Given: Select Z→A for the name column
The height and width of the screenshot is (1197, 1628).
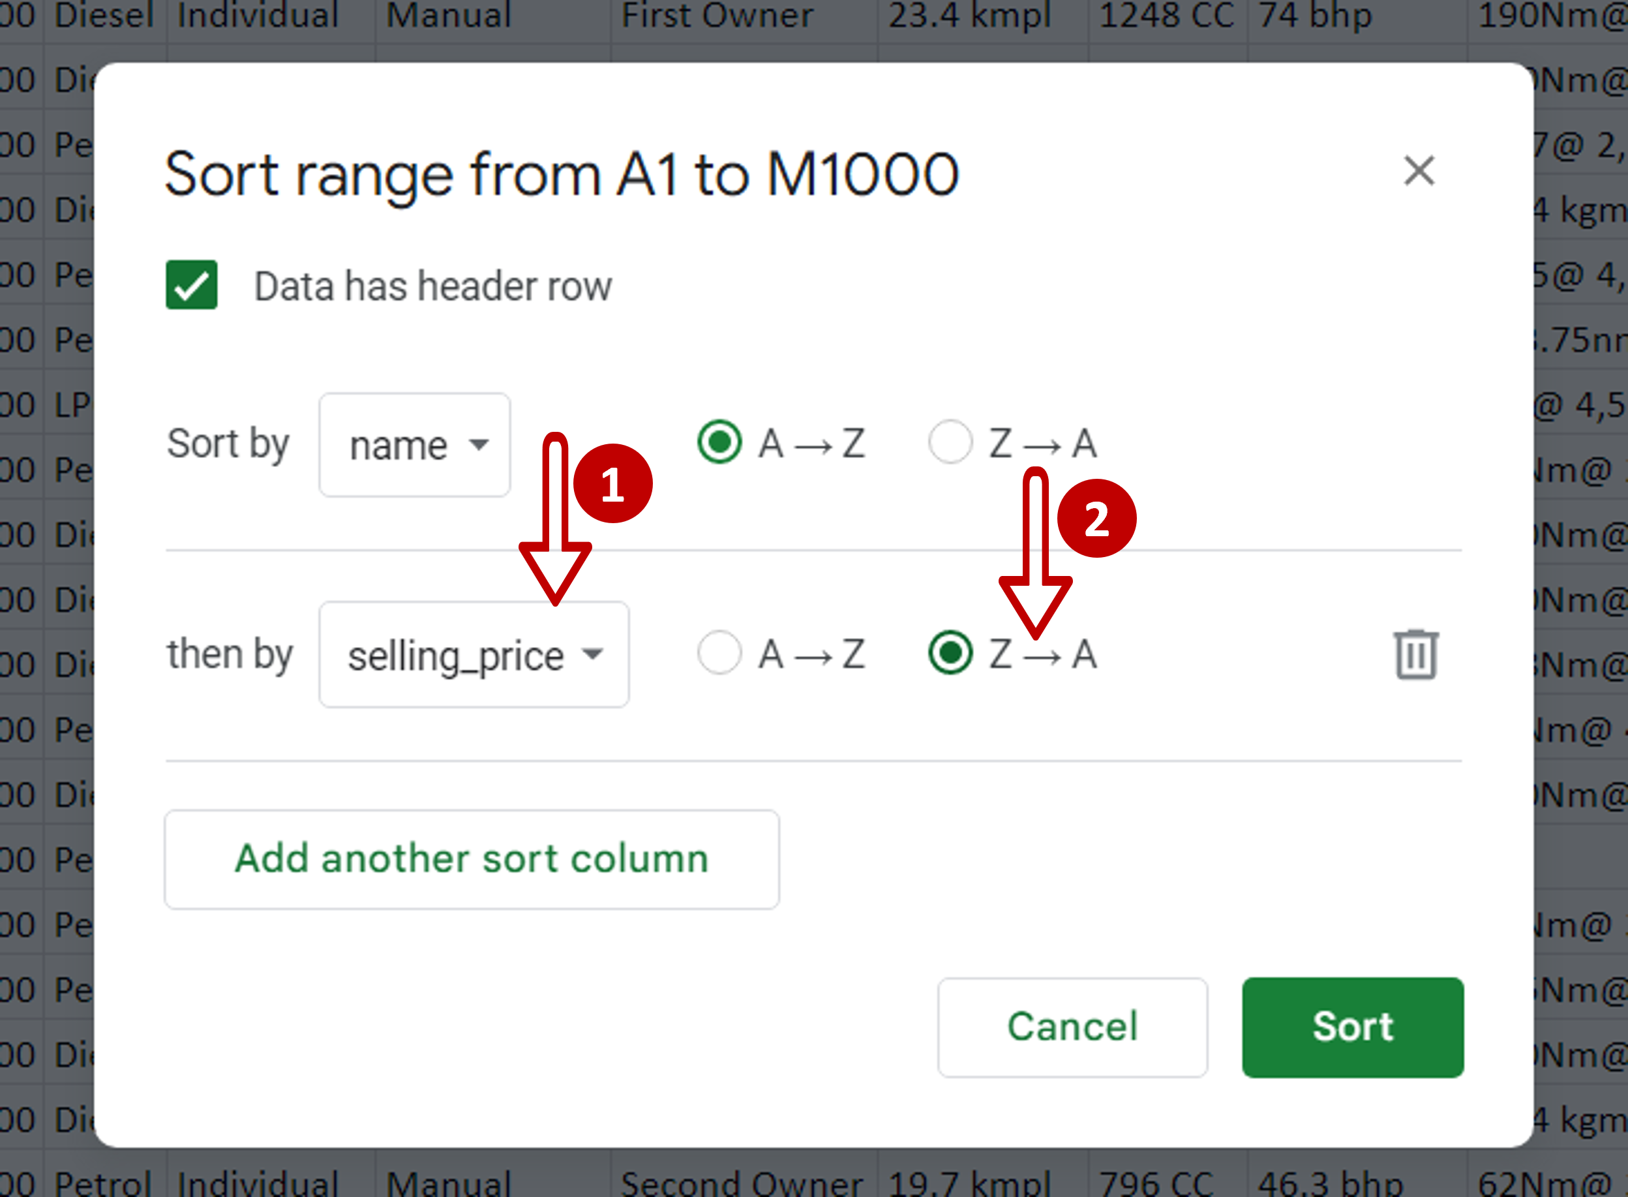Looking at the screenshot, I should (950, 442).
